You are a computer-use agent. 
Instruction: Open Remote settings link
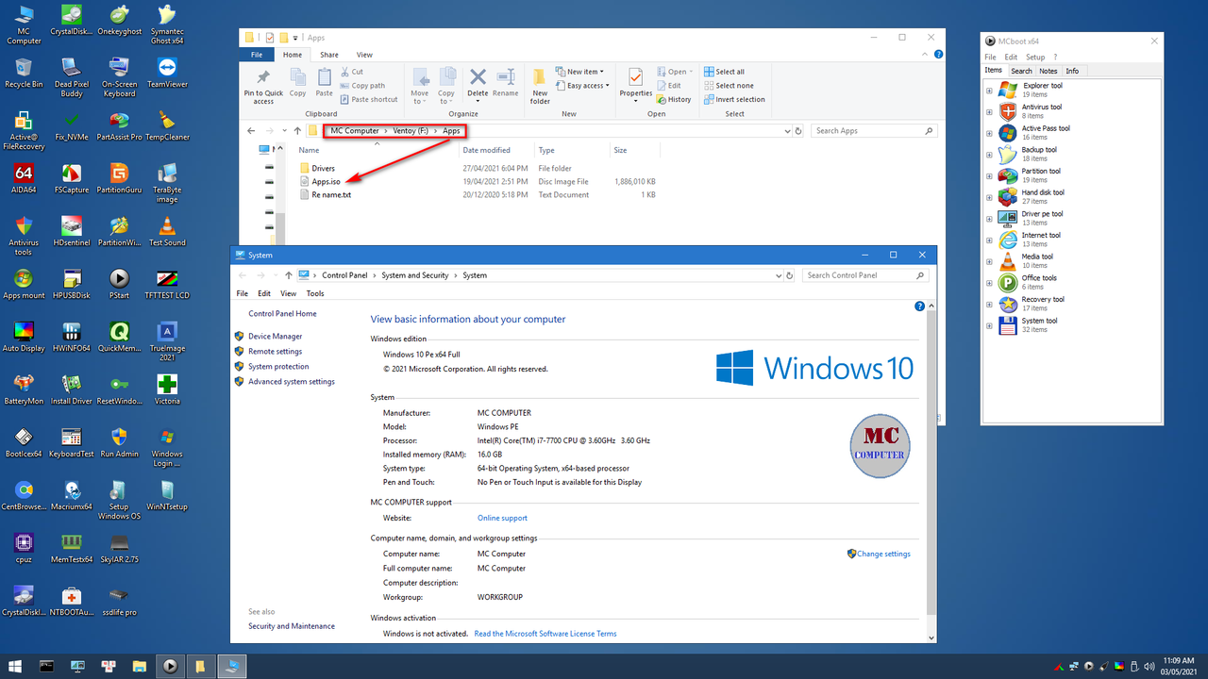(275, 352)
